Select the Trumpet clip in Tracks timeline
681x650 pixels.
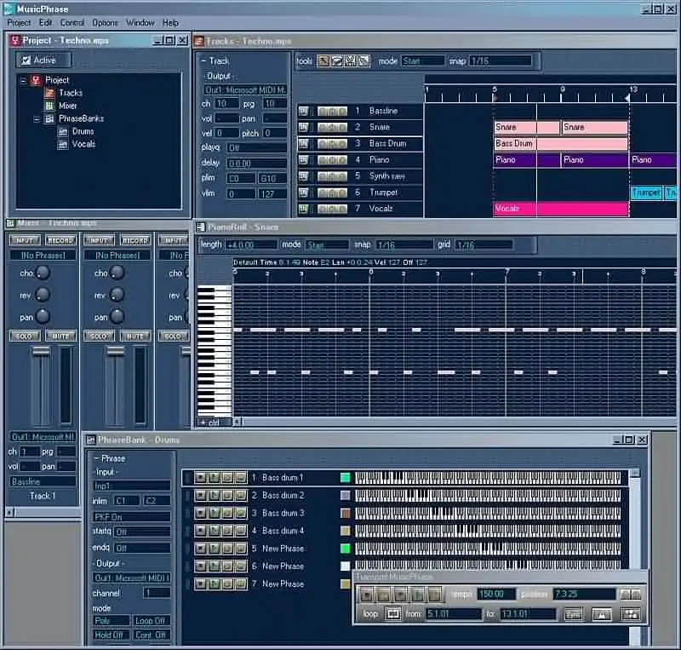pos(646,193)
